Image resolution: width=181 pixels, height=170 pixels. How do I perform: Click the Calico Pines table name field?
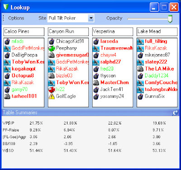(x=24, y=31)
